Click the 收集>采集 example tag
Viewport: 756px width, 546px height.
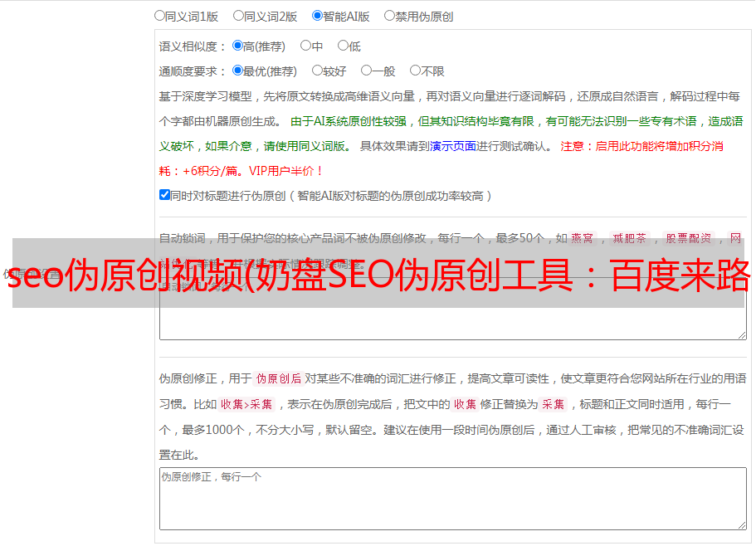point(246,404)
